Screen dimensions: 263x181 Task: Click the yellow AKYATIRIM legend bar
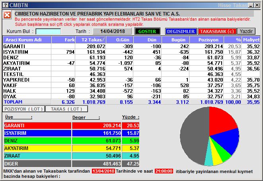tap(37, 148)
